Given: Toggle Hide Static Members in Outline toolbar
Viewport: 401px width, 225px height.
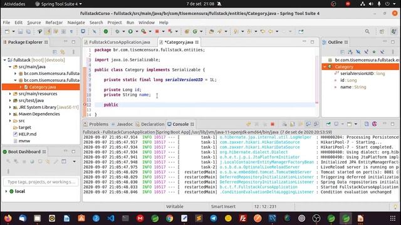Looking at the screenshot, I should point(366,52).
